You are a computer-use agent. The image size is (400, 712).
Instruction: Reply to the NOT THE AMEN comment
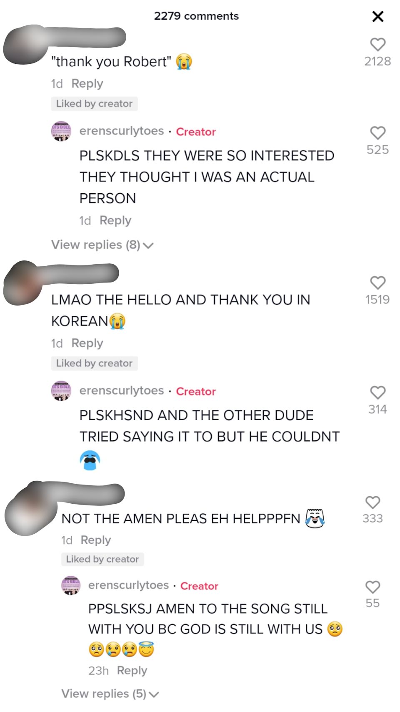tap(96, 540)
